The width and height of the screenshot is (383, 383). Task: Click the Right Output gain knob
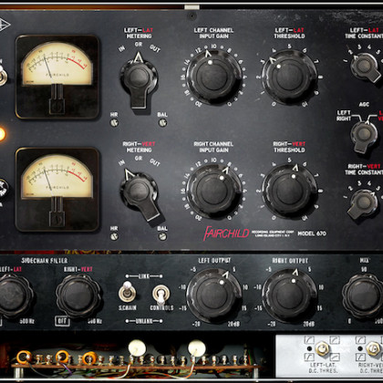tap(289, 295)
